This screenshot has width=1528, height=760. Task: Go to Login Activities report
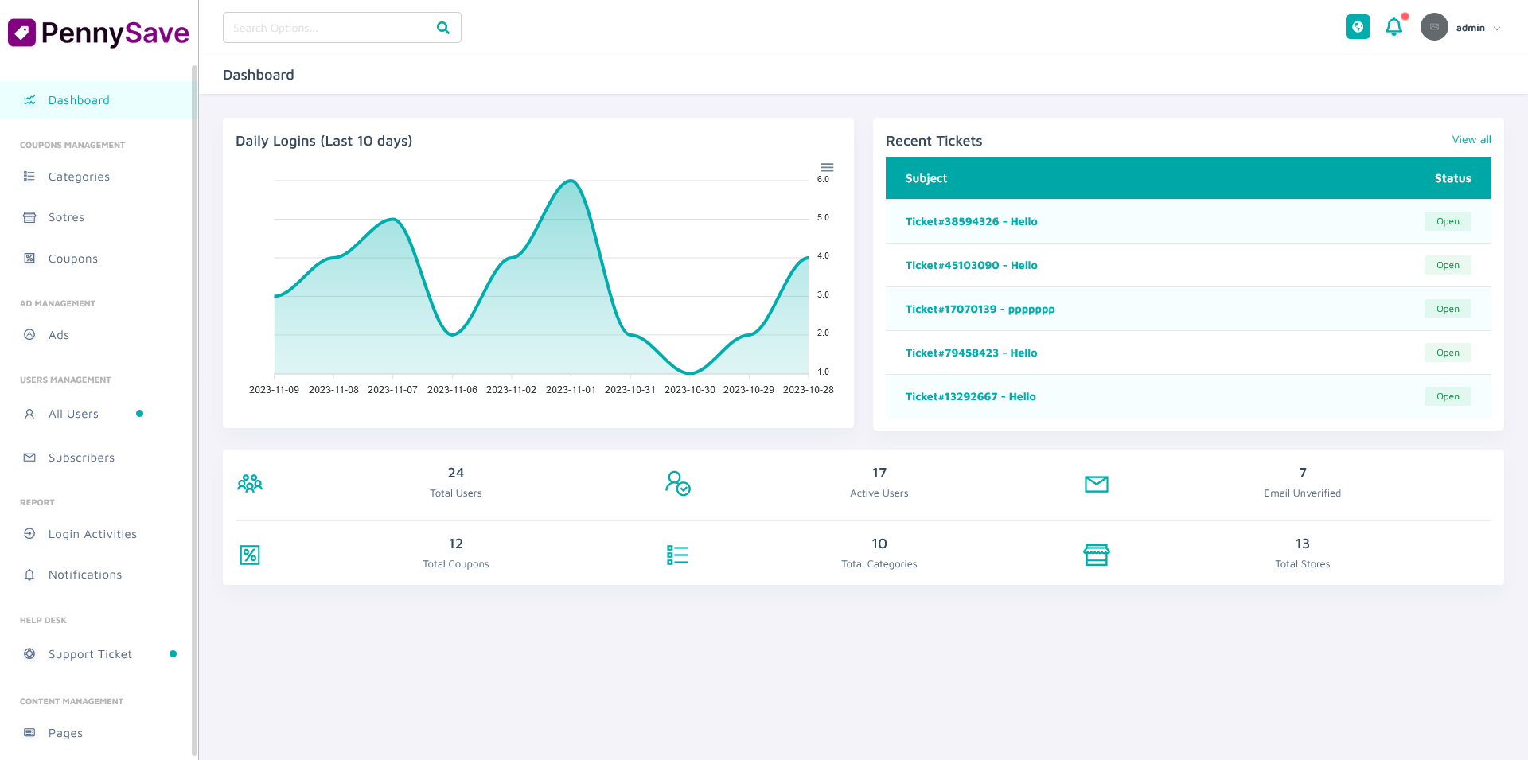(x=92, y=534)
